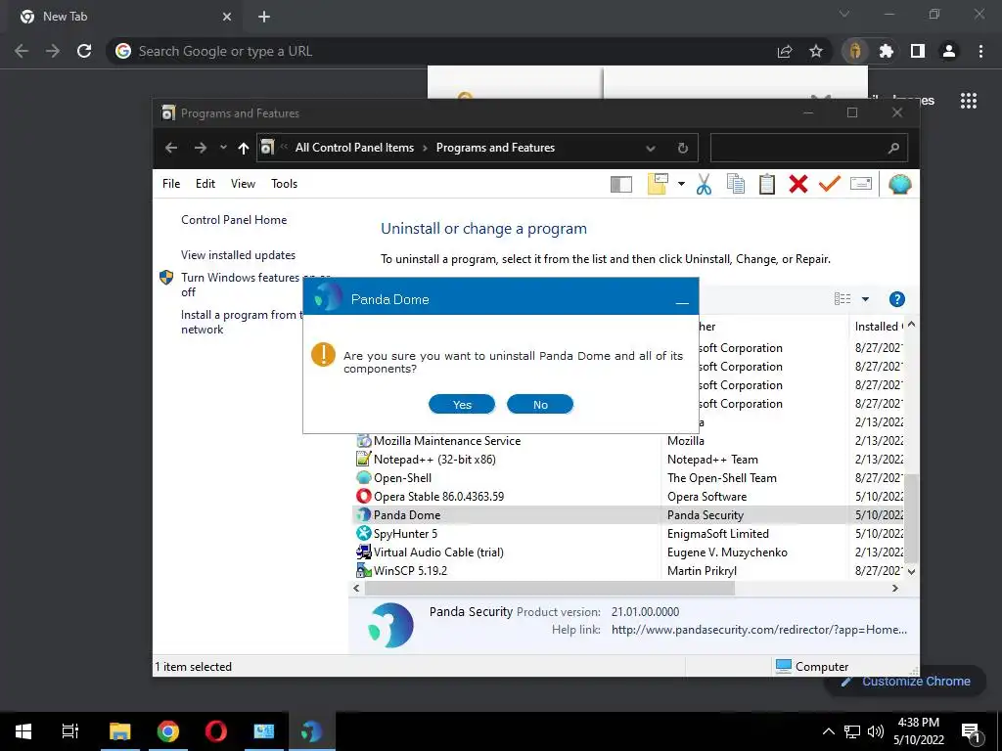Click the vertical scrollbar down arrow
Viewport: 1002px width, 751px height.
pos(911,571)
